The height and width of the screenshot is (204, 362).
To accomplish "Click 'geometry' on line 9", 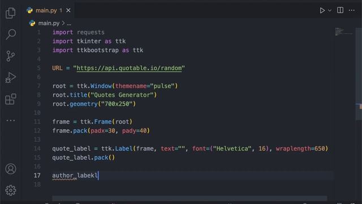I will [x=84, y=104].
